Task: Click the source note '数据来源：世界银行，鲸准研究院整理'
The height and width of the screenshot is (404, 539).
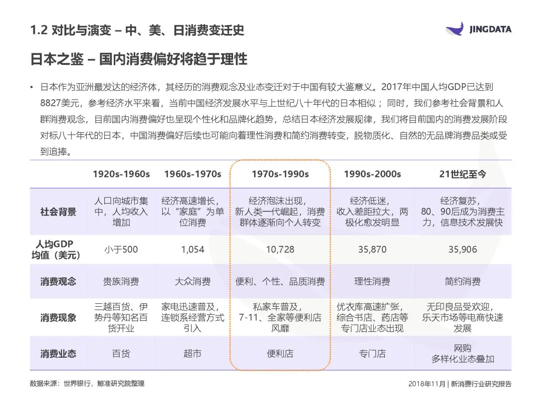Action: (x=87, y=384)
